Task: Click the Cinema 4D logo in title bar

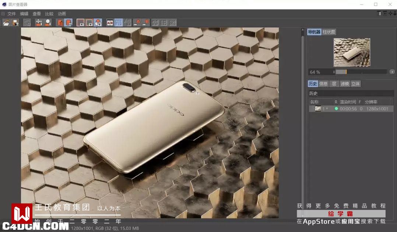Action: (x=4, y=4)
